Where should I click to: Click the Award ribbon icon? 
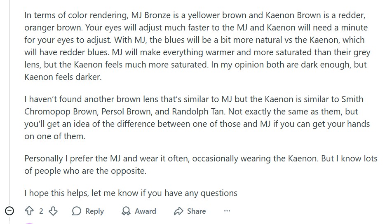click(x=126, y=211)
